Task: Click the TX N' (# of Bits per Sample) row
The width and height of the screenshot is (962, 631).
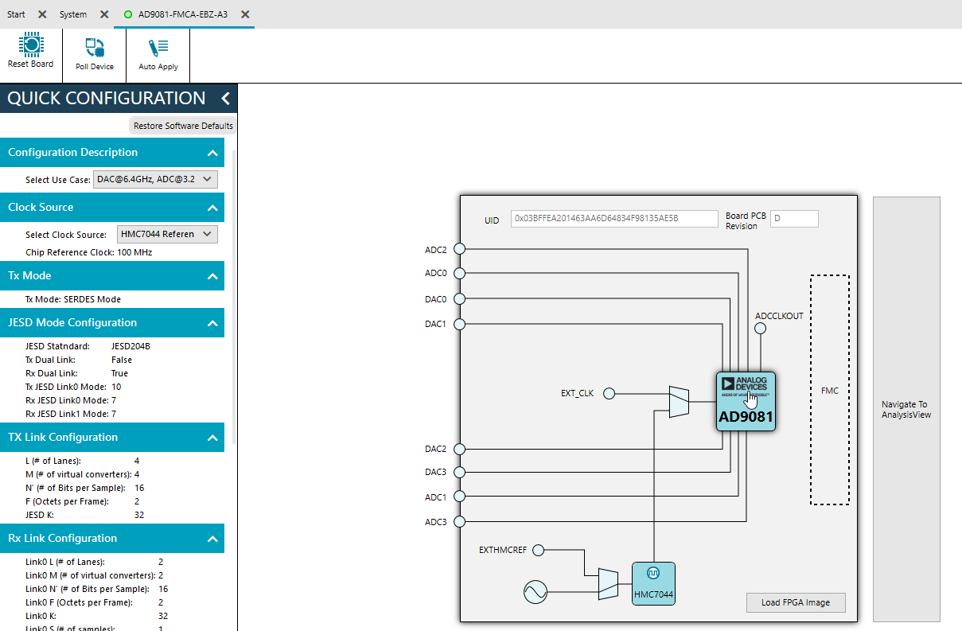Action: pos(85,488)
